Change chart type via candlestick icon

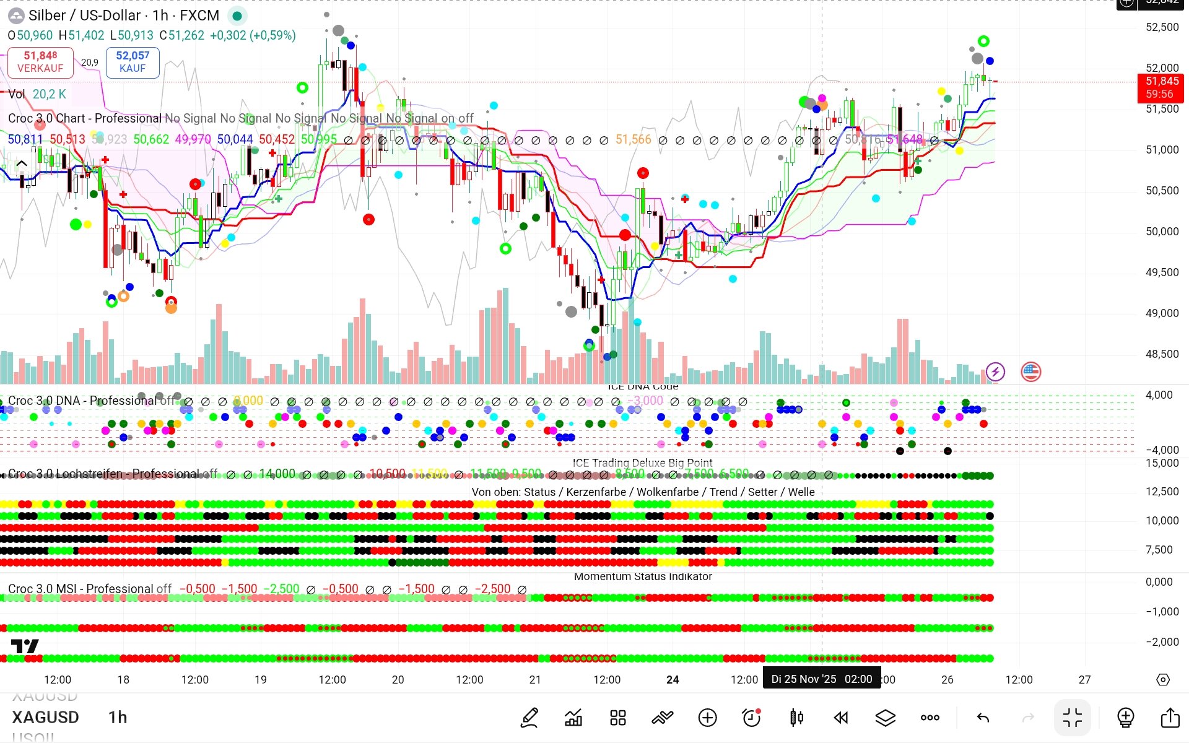click(796, 718)
